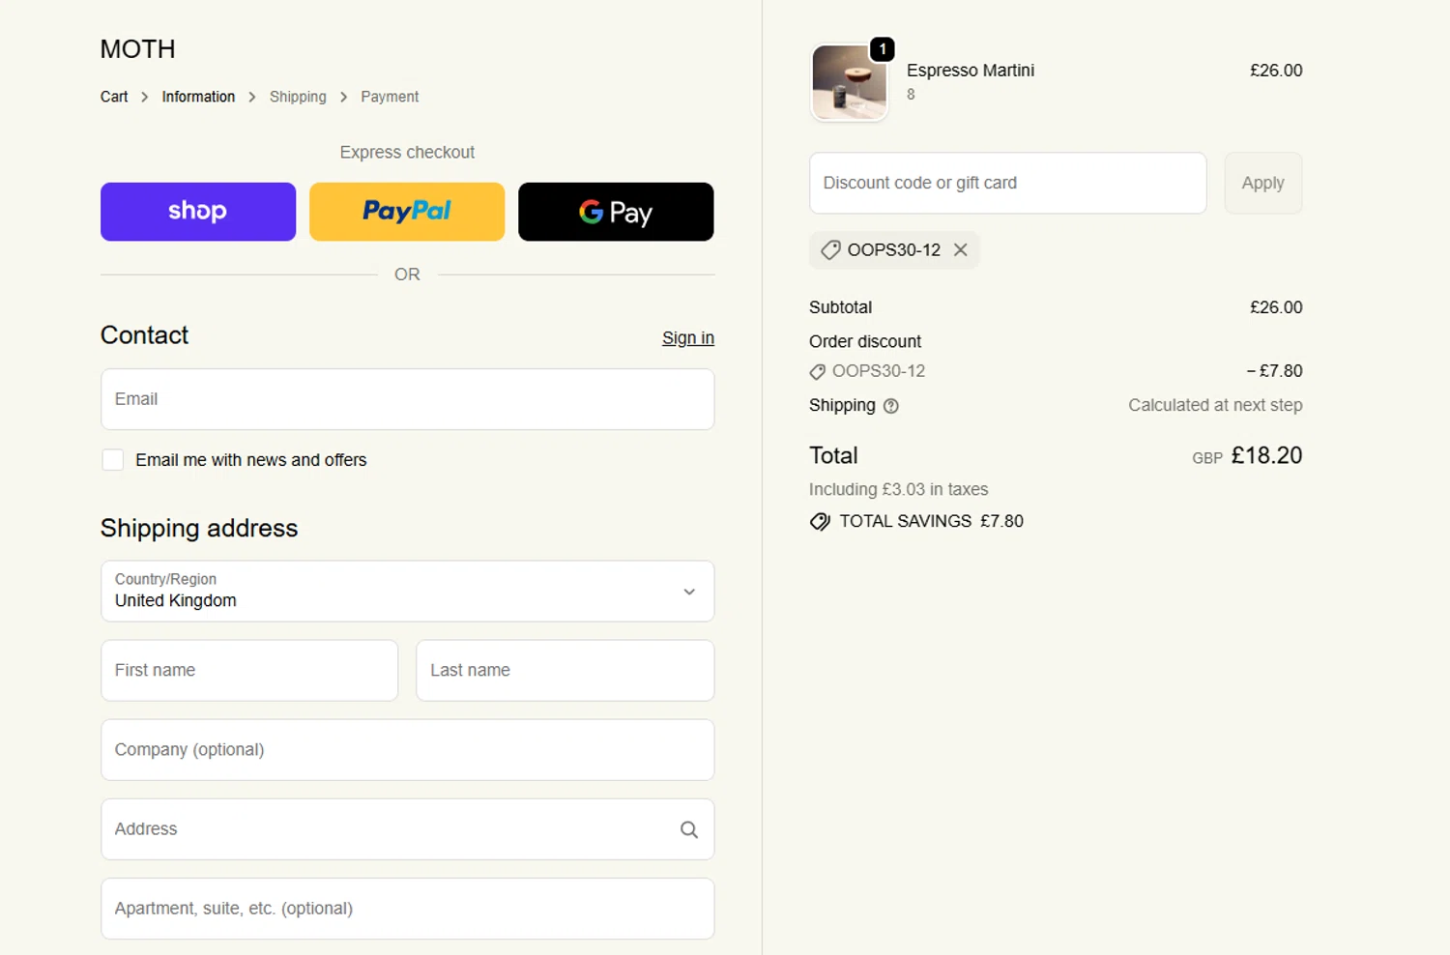Click the chevron between Cart and Information
Screen dimensions: 1450x955
click(x=144, y=97)
